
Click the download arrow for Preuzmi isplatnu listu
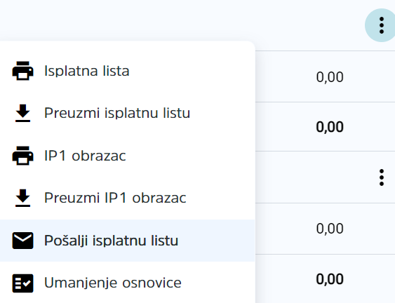tap(22, 113)
